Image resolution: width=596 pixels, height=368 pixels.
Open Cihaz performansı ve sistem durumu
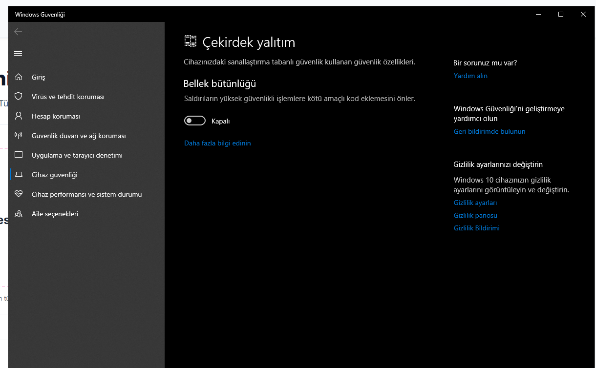coord(86,194)
